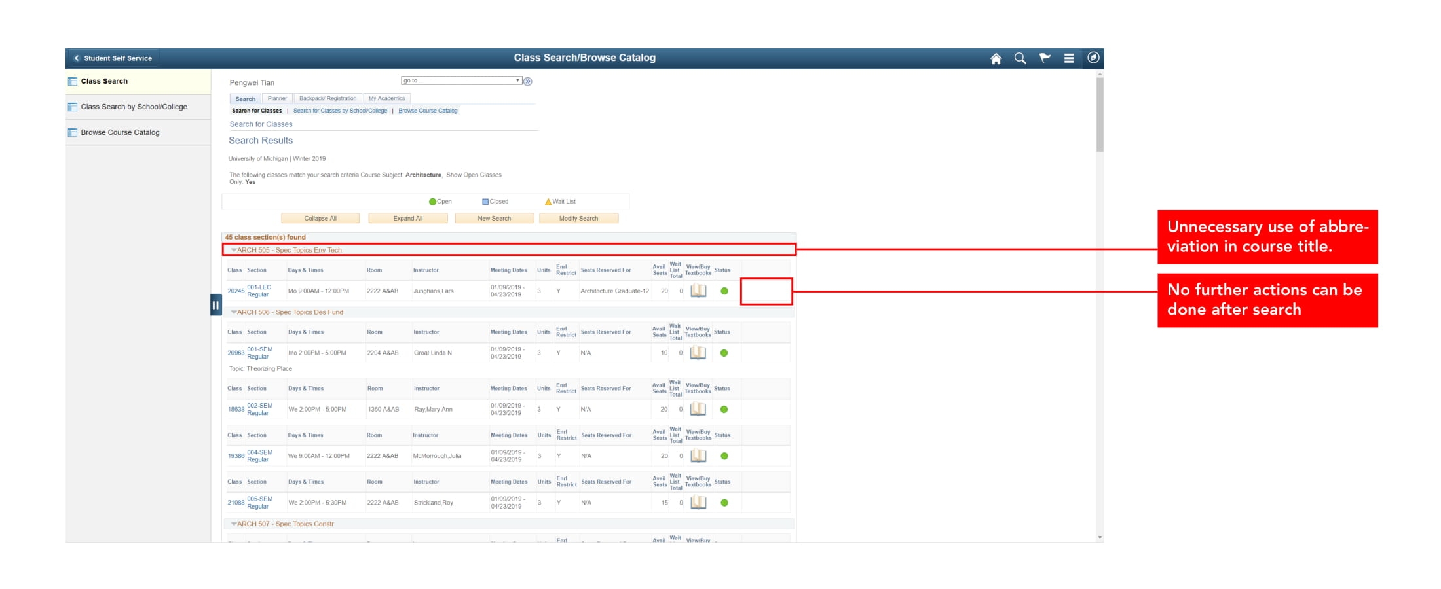Open Browse Course Catalog in the sidebar
Viewport: 1441px width, 589px height.
coord(138,132)
